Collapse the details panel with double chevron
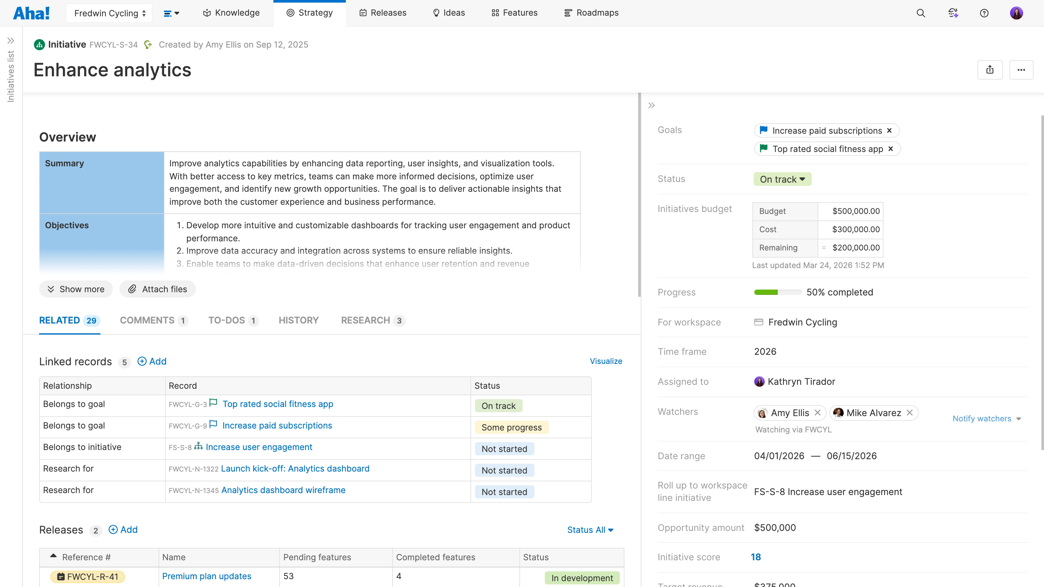This screenshot has width=1044, height=587. click(x=651, y=105)
